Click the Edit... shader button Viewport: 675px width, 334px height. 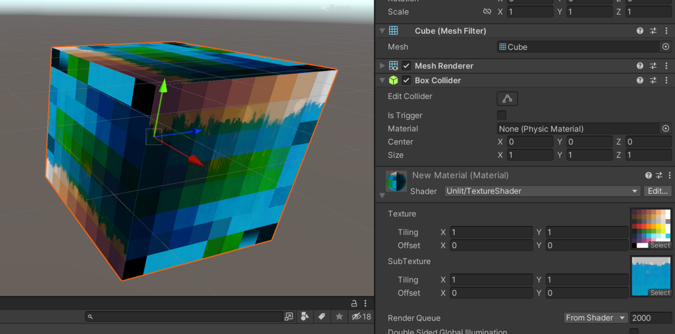pos(657,191)
